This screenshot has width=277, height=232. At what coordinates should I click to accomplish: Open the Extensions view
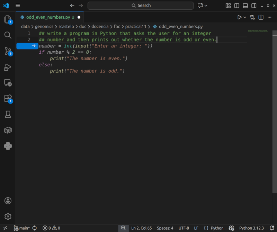8,99
